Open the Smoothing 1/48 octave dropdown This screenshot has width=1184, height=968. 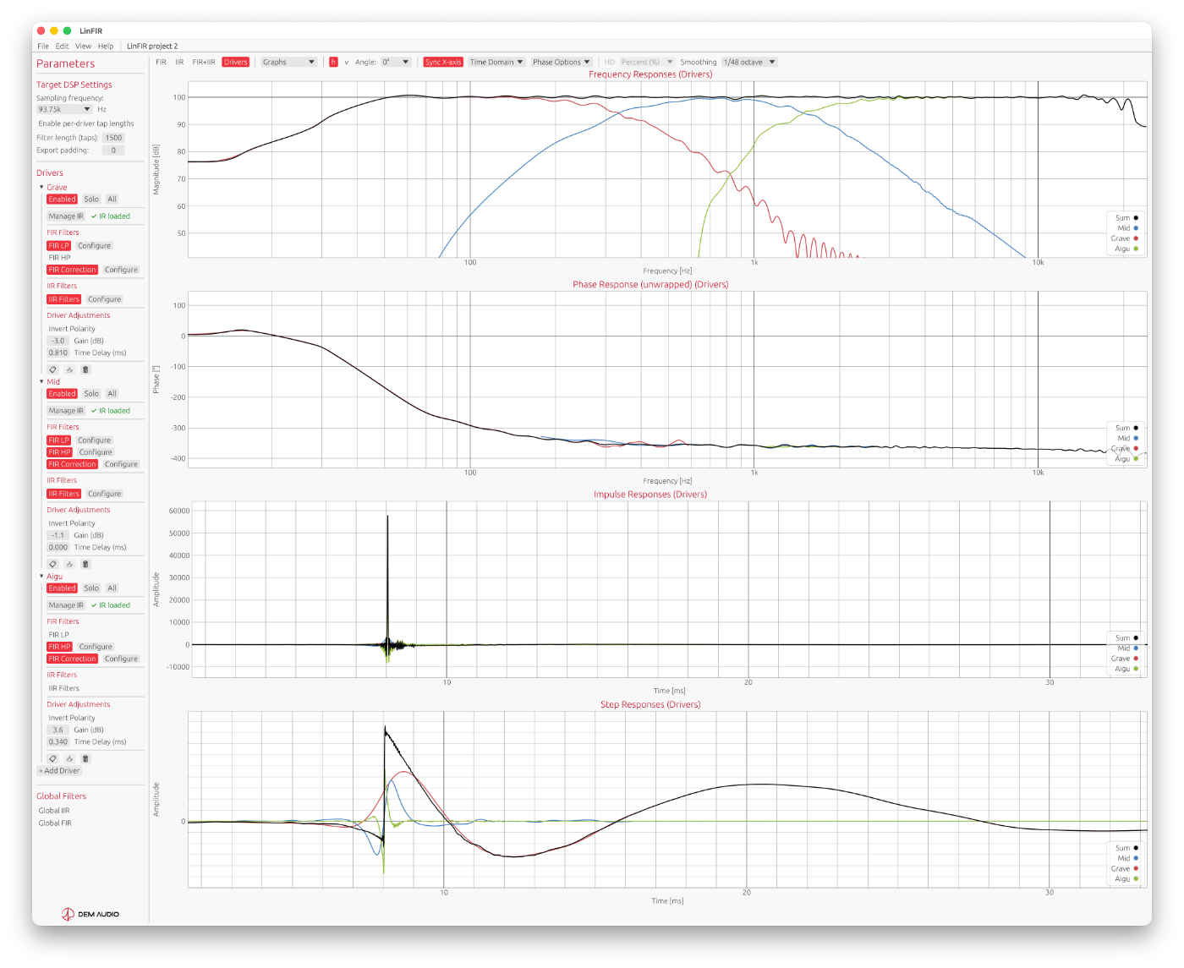pos(748,62)
